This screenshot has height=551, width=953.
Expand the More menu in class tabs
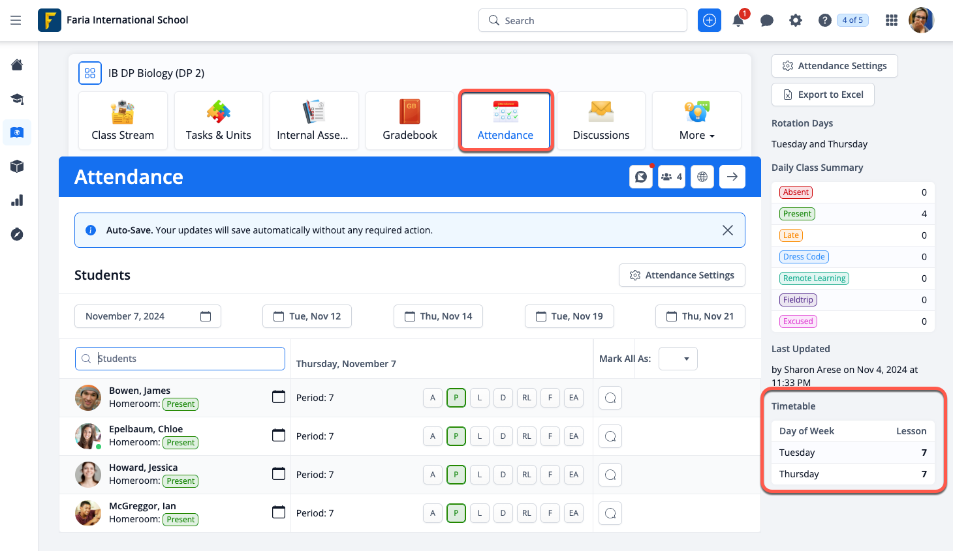[x=696, y=121]
